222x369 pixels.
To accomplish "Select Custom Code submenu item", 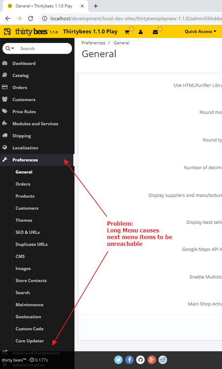I will pos(30,329).
